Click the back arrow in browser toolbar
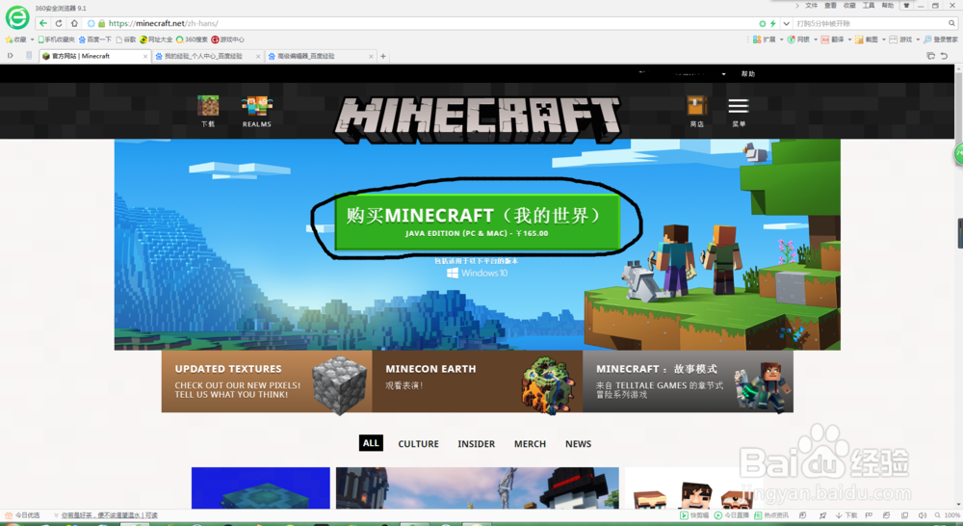This screenshot has height=526, width=963. tap(42, 23)
